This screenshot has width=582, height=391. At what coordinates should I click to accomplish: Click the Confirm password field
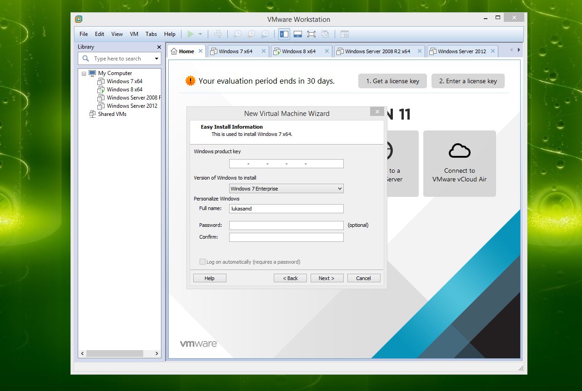click(x=286, y=237)
